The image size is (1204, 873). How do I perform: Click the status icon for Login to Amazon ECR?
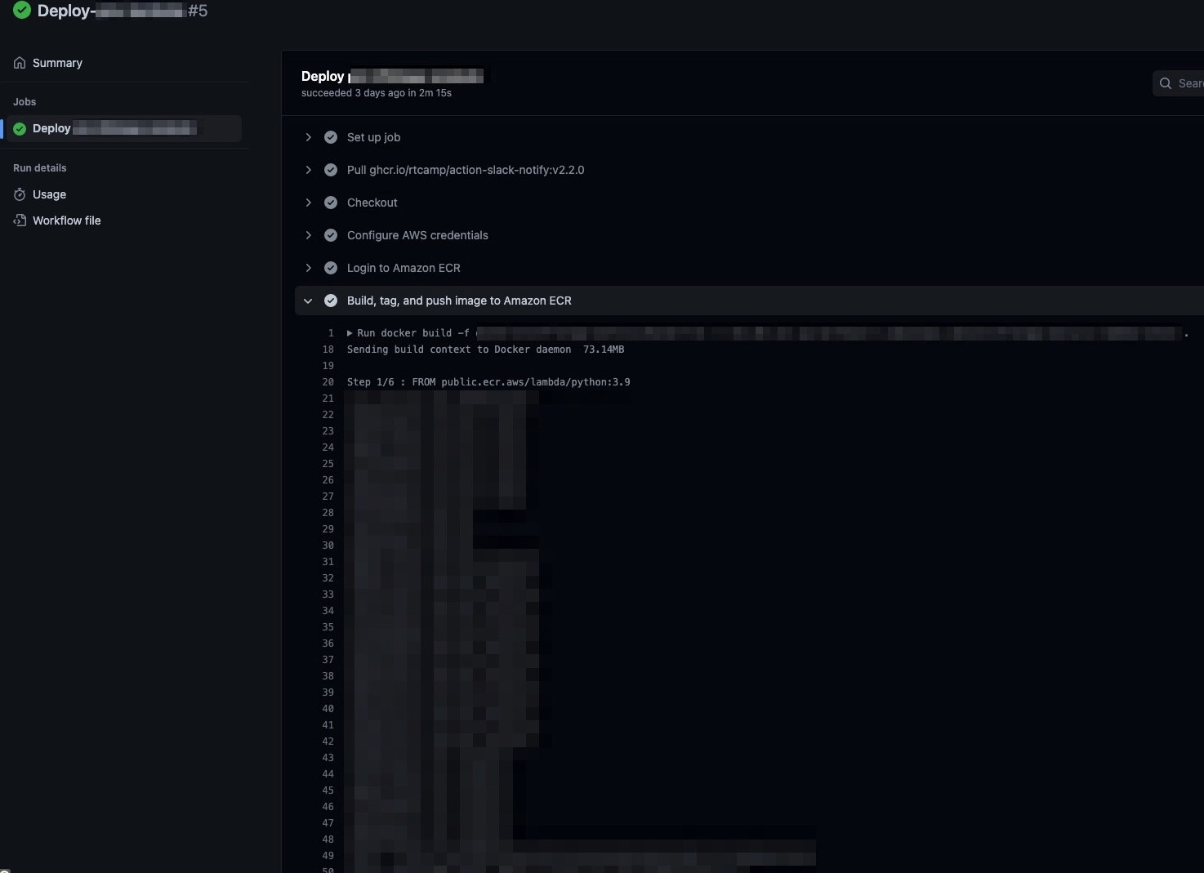331,268
